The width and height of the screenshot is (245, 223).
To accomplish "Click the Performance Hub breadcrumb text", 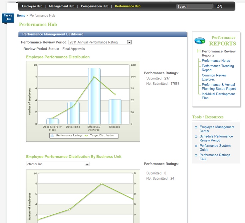I will pos(42,16).
